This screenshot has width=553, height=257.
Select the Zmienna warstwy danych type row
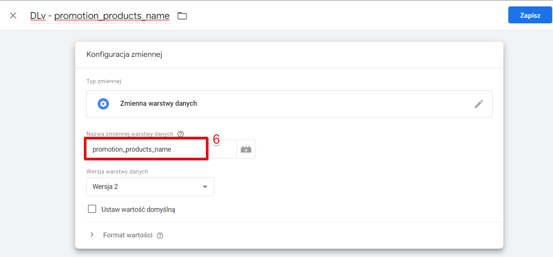pyautogui.click(x=289, y=104)
